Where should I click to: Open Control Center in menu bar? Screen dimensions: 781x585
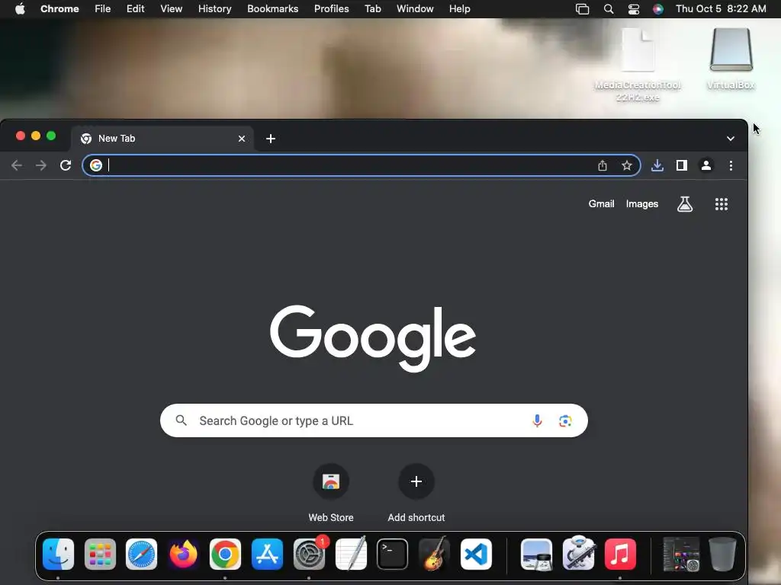[634, 9]
